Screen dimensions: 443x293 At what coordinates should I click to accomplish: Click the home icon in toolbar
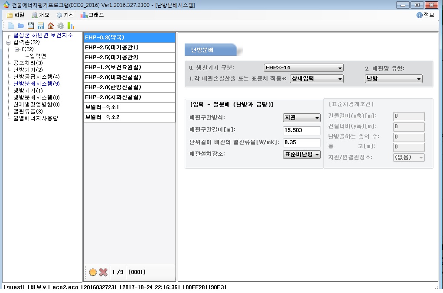51,26
